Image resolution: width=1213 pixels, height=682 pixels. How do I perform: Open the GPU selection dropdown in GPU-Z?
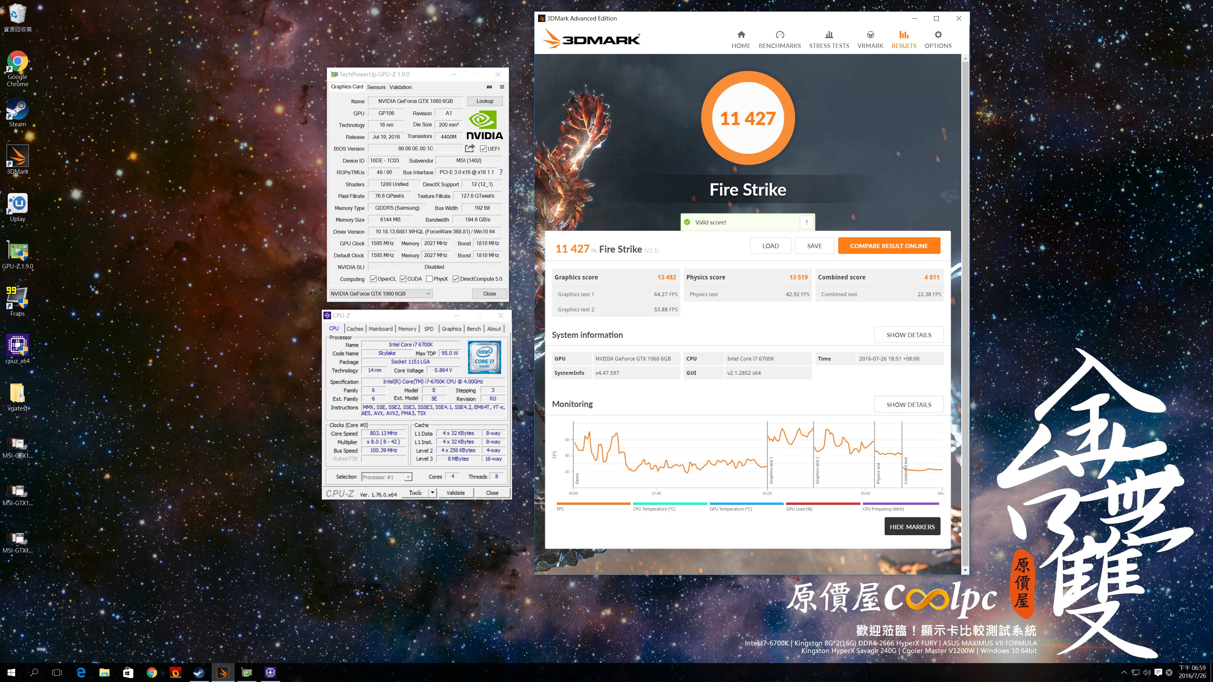pyautogui.click(x=380, y=294)
